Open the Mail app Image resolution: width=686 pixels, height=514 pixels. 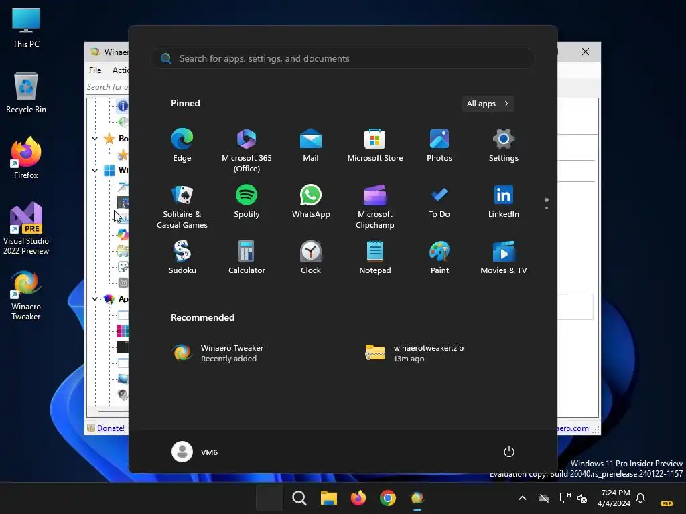pos(311,145)
